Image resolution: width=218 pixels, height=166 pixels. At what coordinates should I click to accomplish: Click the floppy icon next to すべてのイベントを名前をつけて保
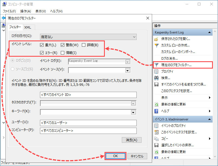click(x=156, y=84)
